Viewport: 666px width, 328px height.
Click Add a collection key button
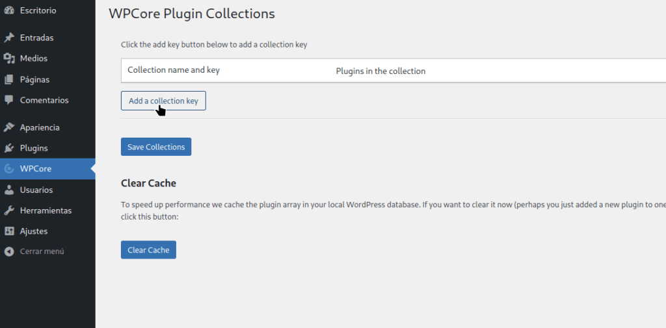(163, 101)
